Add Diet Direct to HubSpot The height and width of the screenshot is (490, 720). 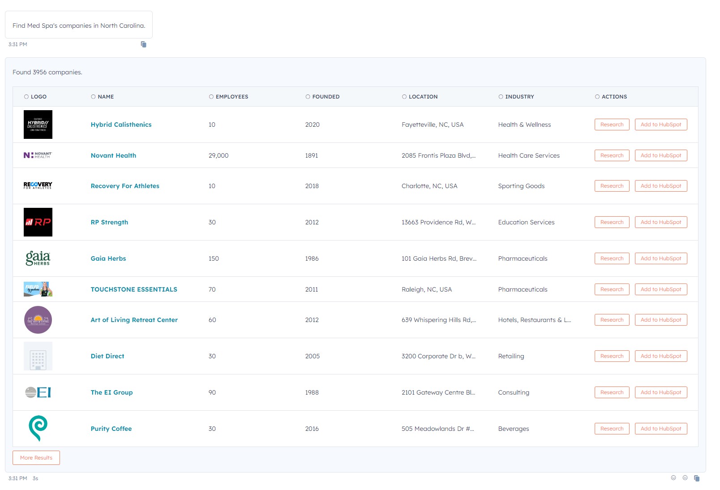pyautogui.click(x=661, y=356)
